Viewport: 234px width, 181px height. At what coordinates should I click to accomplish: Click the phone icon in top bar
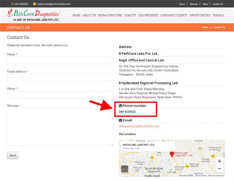click(x=12, y=4)
